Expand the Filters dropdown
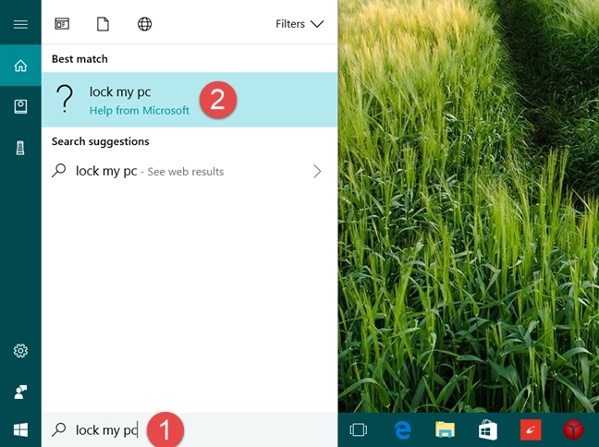The height and width of the screenshot is (447, 599). tap(299, 24)
